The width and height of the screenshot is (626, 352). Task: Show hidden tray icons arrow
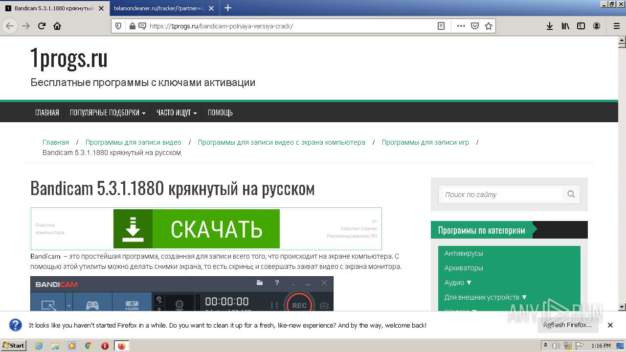pyautogui.click(x=546, y=346)
